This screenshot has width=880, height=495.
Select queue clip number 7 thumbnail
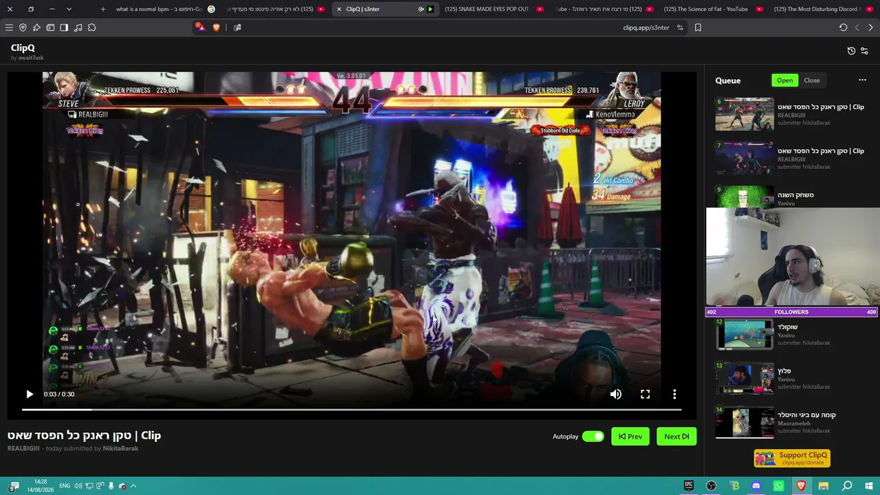[745, 158]
